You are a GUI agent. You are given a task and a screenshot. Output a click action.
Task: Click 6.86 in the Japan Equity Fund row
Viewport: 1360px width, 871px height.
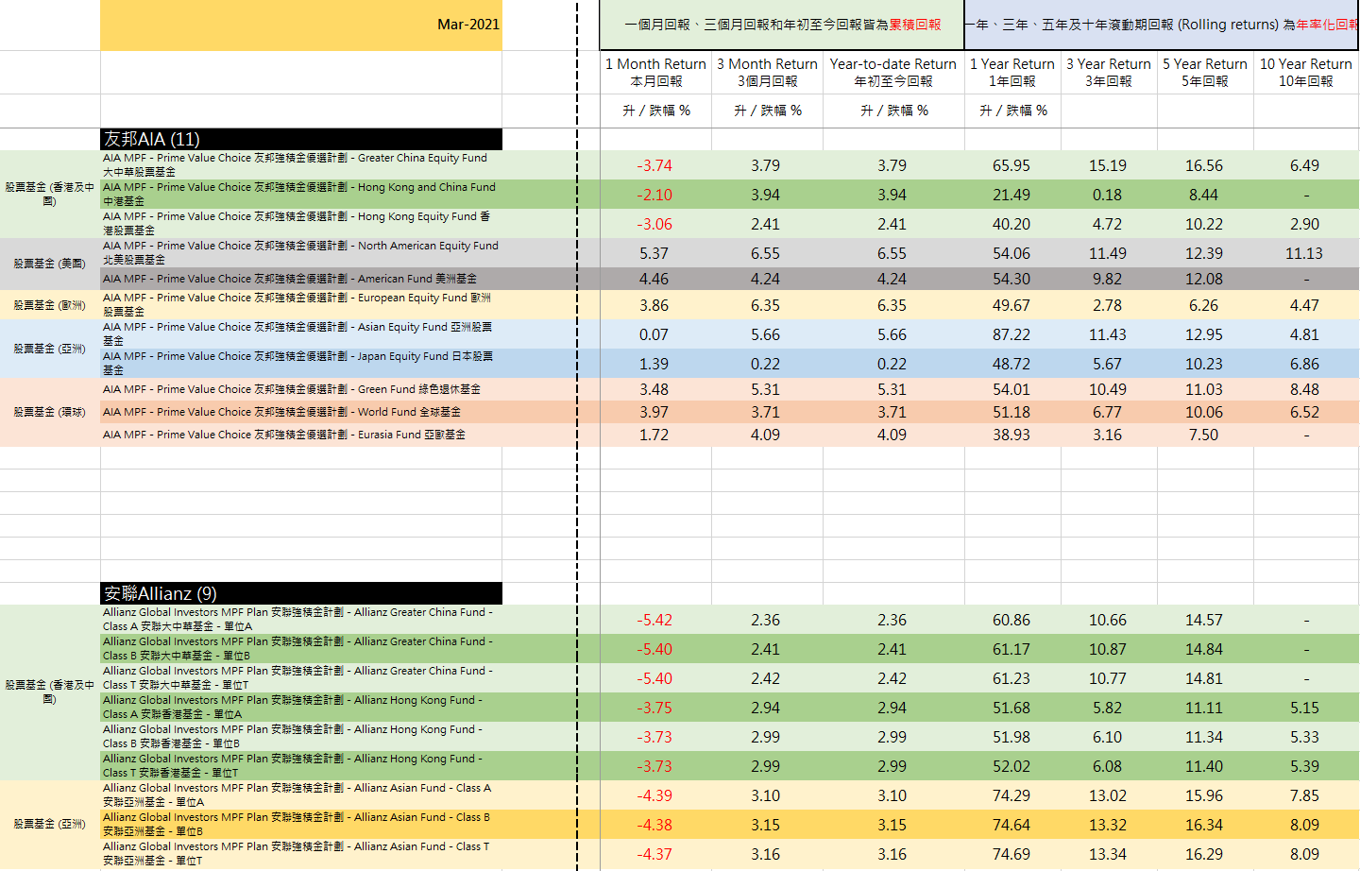1304,364
